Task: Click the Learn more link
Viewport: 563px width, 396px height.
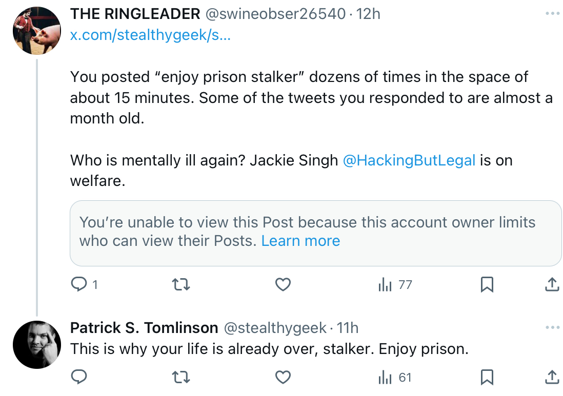Action: click(x=300, y=241)
